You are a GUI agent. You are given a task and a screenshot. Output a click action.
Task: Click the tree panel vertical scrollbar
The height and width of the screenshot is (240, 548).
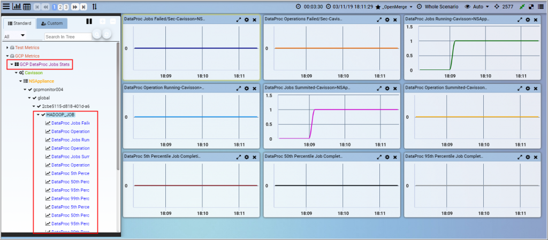pyautogui.click(x=118, y=106)
